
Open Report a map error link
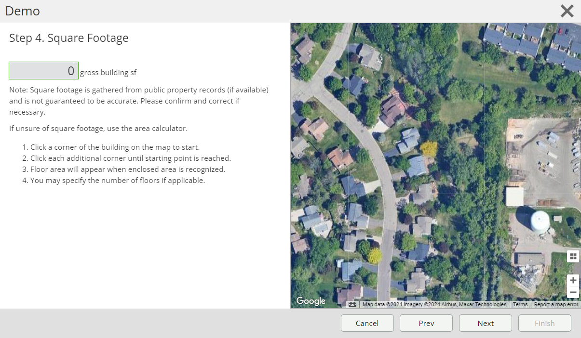[x=556, y=304]
